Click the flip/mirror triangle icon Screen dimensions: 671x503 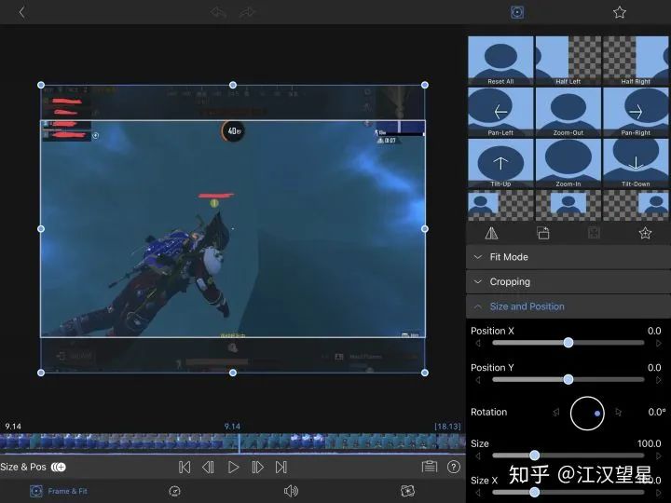491,233
